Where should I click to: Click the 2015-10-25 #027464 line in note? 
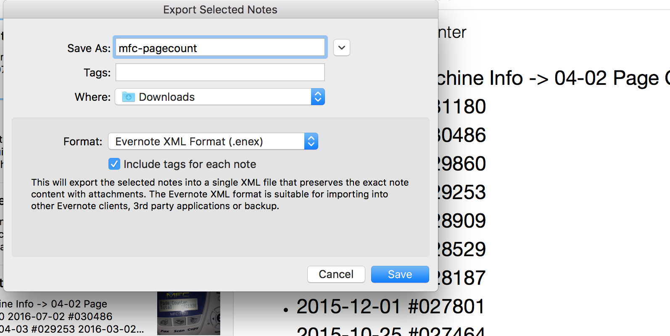[390, 332]
